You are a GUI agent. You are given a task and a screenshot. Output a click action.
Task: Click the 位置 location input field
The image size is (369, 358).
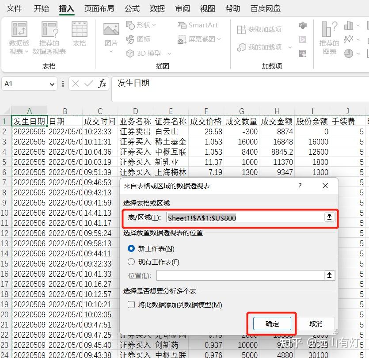240,275
